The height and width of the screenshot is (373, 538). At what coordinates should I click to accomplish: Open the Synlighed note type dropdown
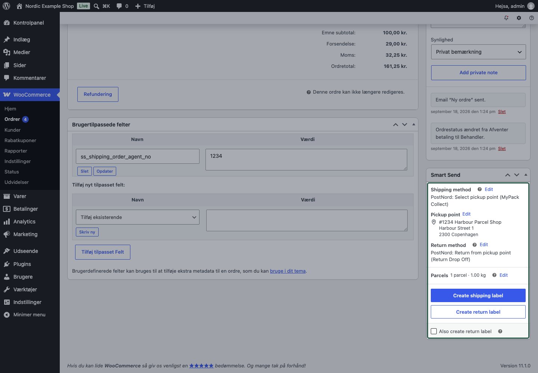click(x=478, y=52)
